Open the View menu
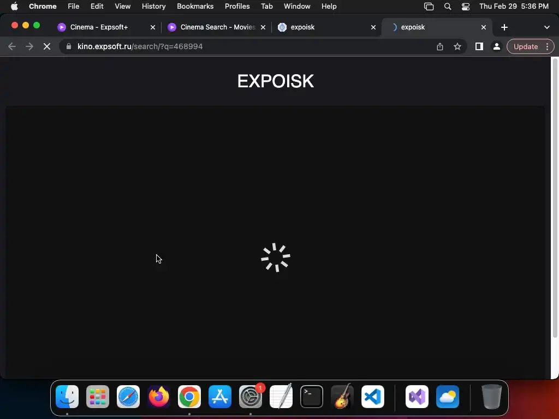Screen dimensions: 559x419 click(x=122, y=6)
